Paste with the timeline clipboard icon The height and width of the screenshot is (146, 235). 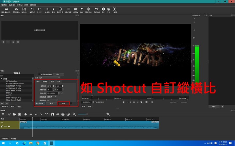(20, 114)
